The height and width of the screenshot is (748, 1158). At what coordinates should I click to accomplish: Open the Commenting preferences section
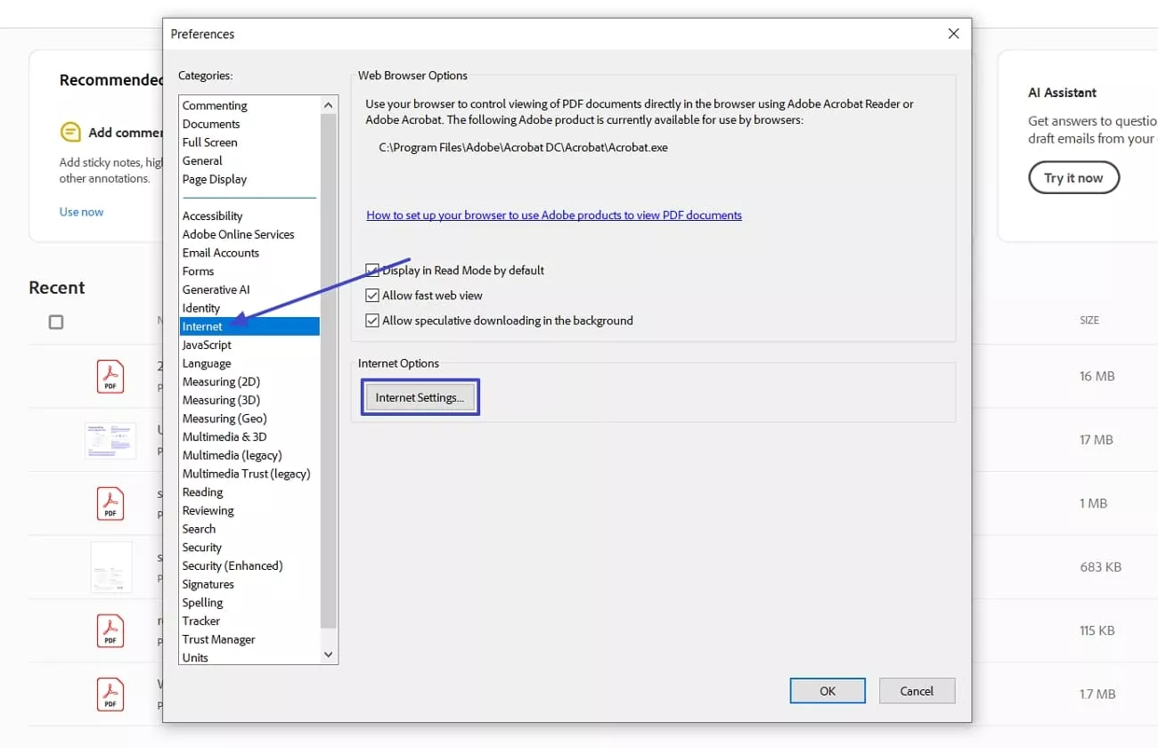(215, 104)
